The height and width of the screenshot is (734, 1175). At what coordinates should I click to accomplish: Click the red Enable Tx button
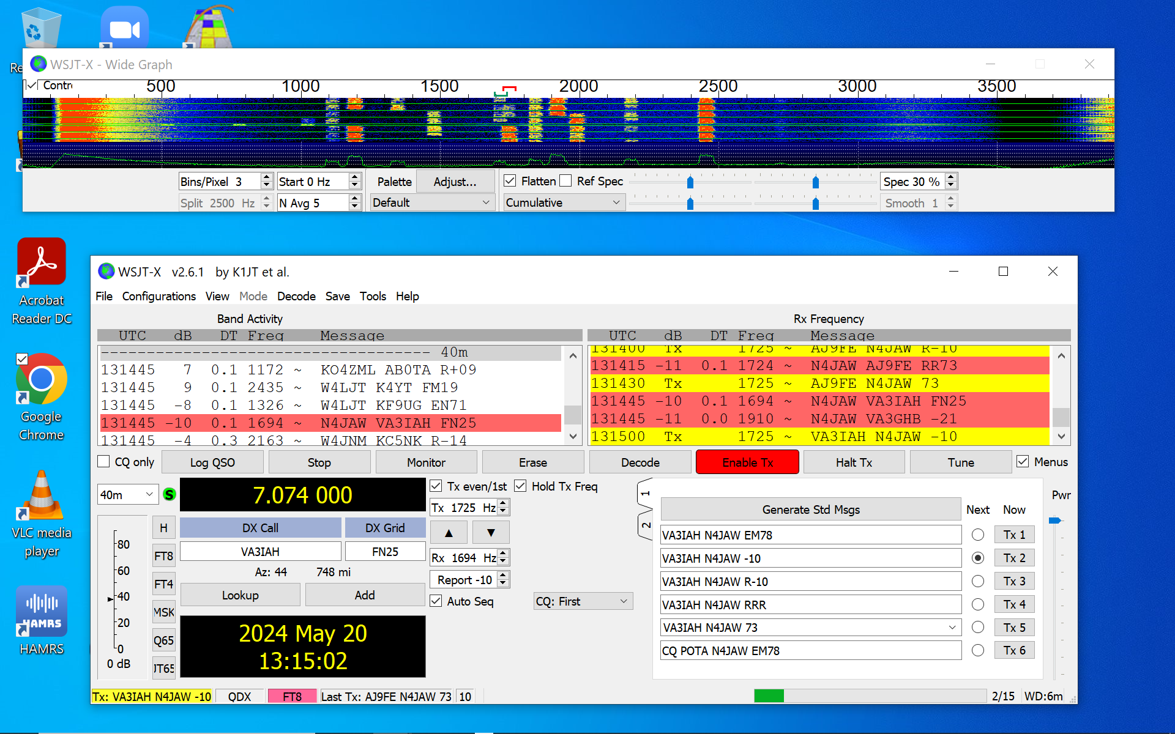[747, 462]
